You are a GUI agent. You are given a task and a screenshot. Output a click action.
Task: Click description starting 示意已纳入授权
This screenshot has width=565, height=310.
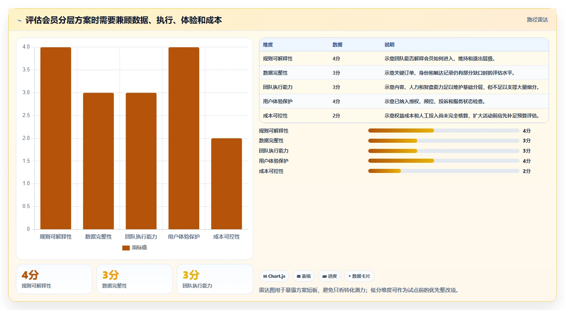click(x=435, y=102)
